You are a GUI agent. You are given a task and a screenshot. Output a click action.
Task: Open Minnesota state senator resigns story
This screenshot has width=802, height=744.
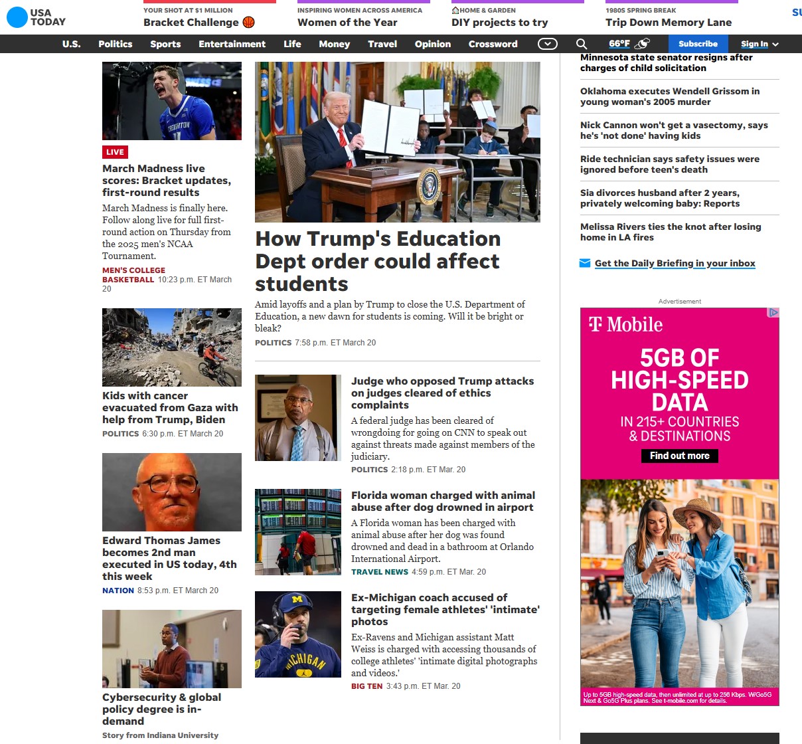667,62
